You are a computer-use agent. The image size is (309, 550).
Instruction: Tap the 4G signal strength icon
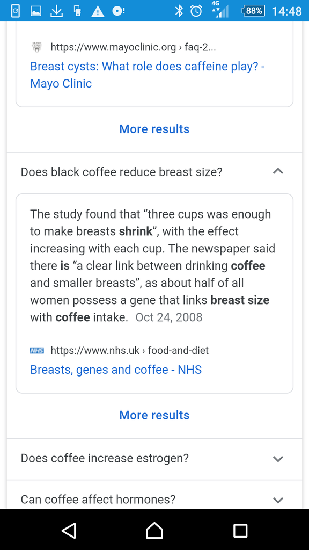(x=220, y=10)
